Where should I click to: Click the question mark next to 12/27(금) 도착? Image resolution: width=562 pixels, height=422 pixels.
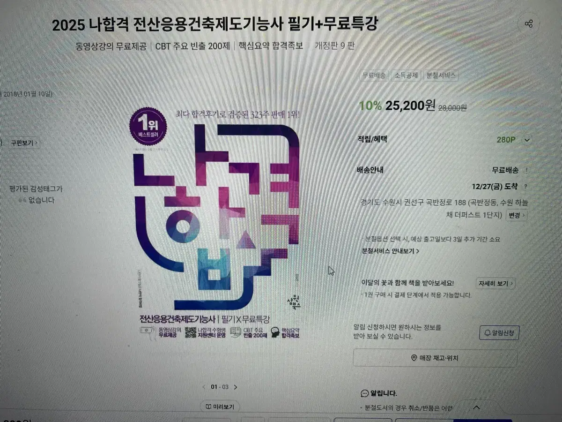point(525,187)
